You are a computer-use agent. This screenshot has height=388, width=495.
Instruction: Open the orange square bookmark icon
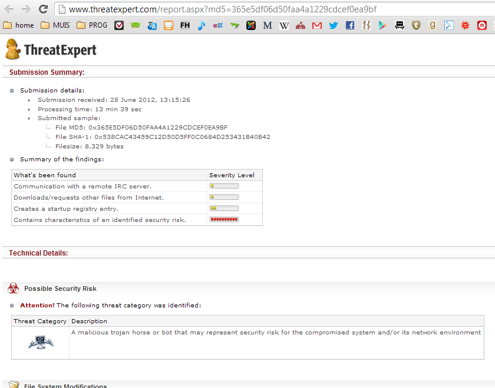tap(169, 25)
